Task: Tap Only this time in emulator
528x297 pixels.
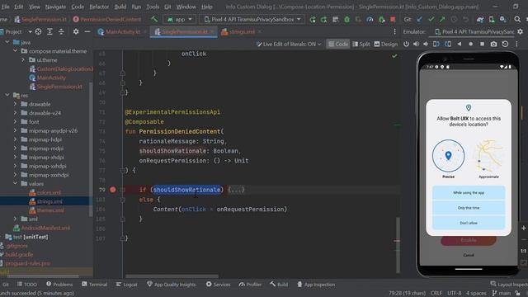Action: (469, 208)
